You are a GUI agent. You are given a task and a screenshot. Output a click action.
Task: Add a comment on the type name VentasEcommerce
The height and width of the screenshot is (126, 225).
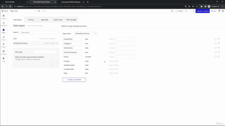[96, 34]
